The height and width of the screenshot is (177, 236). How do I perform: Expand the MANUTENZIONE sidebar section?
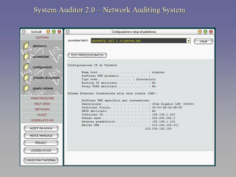pyautogui.click(x=42, y=98)
